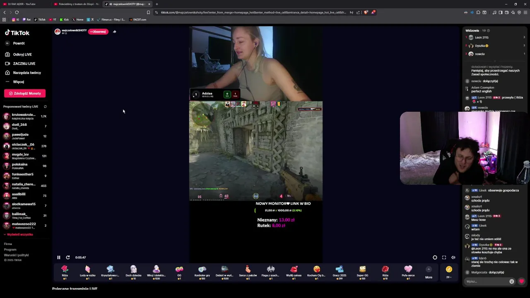Click the Zdobądź Monety button
The height and width of the screenshot is (298, 530).
pyautogui.click(x=25, y=93)
